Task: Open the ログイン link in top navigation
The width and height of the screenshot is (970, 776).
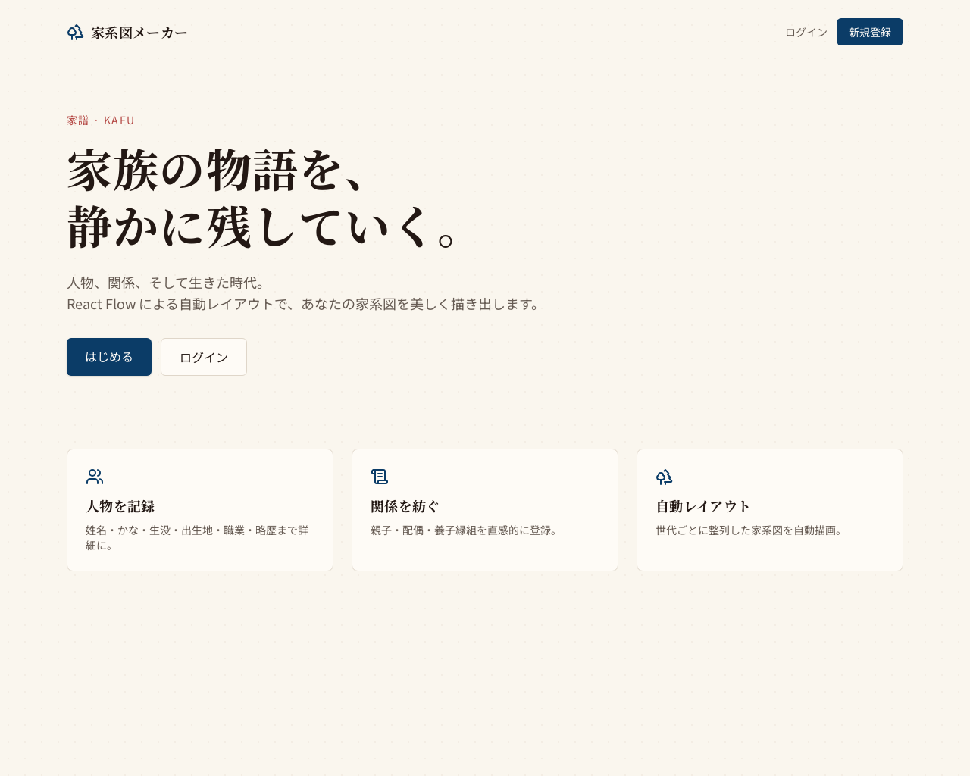Action: [x=806, y=33]
